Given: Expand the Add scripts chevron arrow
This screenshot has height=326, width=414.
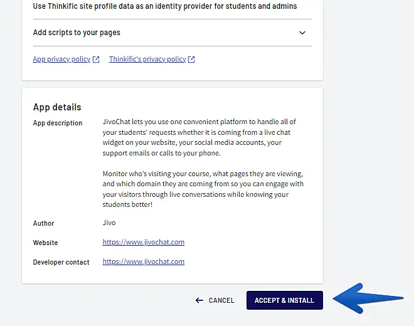Looking at the screenshot, I should click(x=302, y=33).
